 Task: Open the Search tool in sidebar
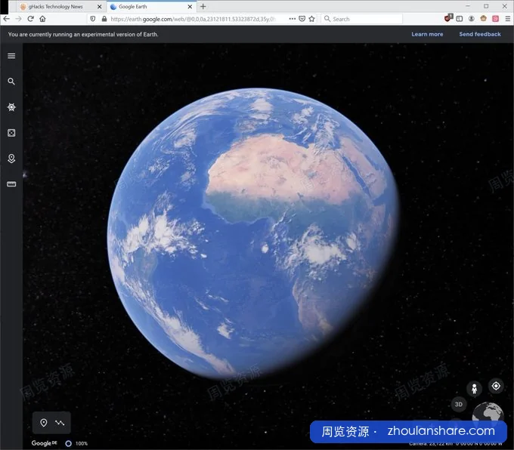[x=11, y=82]
